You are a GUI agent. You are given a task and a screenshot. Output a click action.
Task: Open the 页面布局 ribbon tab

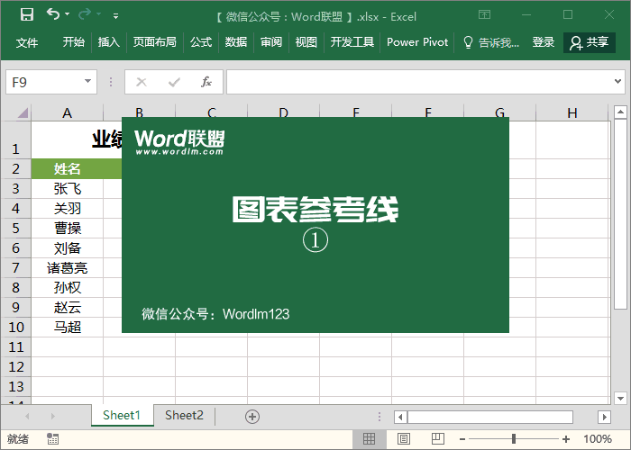click(x=154, y=42)
